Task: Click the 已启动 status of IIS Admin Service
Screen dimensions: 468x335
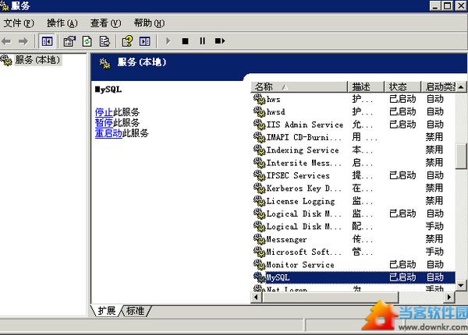Action: 402,125
